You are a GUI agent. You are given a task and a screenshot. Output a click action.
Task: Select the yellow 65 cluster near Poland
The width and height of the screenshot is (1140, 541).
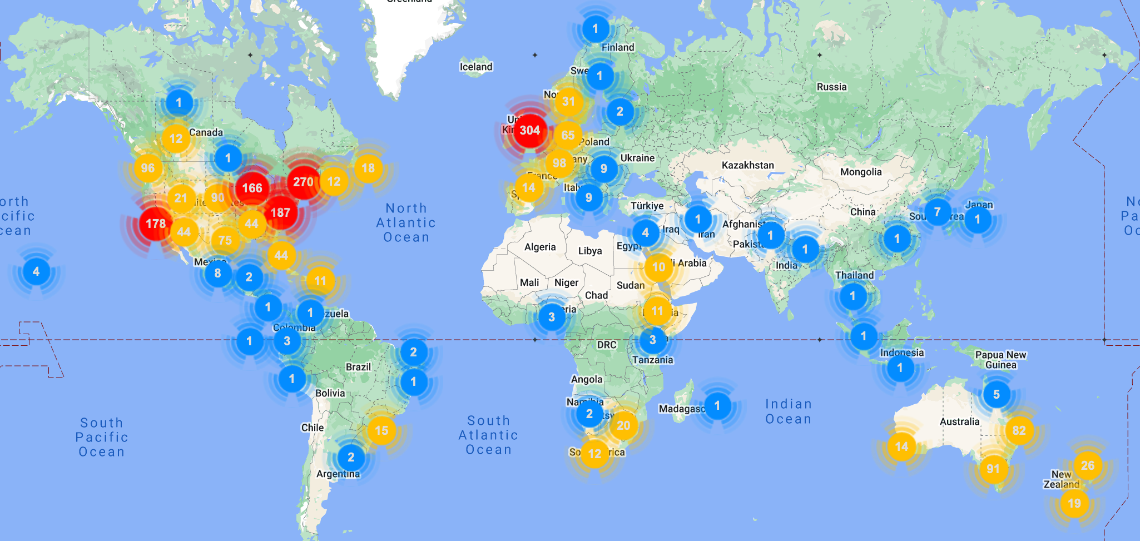[568, 135]
